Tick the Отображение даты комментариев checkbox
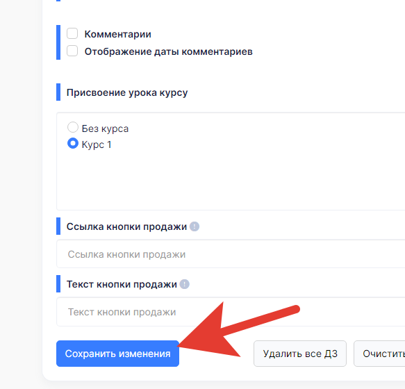The image size is (405, 389). pos(72,51)
